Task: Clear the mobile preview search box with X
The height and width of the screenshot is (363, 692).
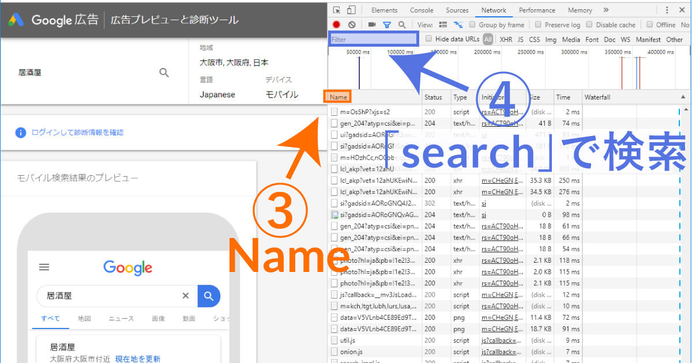Action: coord(186,296)
